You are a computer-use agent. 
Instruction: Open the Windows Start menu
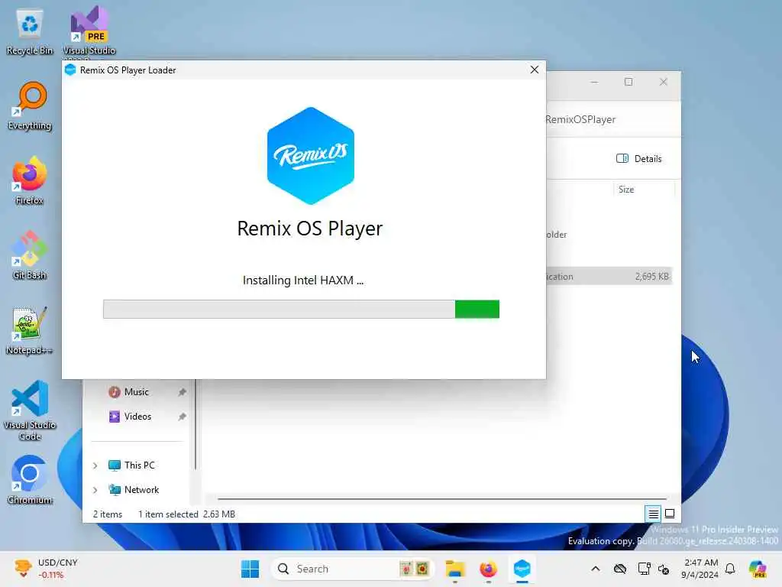tap(250, 569)
